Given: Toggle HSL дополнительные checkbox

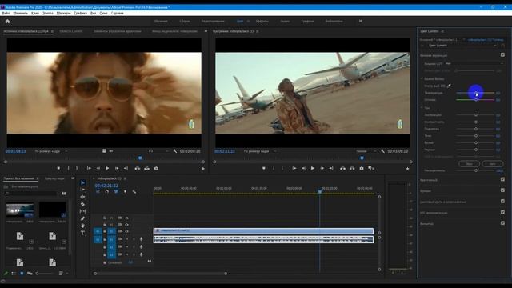Looking at the screenshot, I should pos(502,212).
